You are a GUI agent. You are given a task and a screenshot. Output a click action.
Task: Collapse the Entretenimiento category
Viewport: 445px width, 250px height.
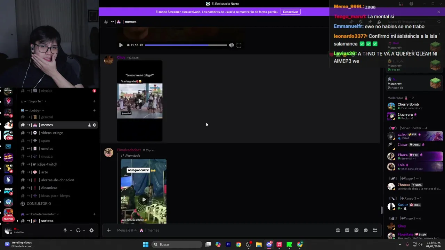coord(40,214)
